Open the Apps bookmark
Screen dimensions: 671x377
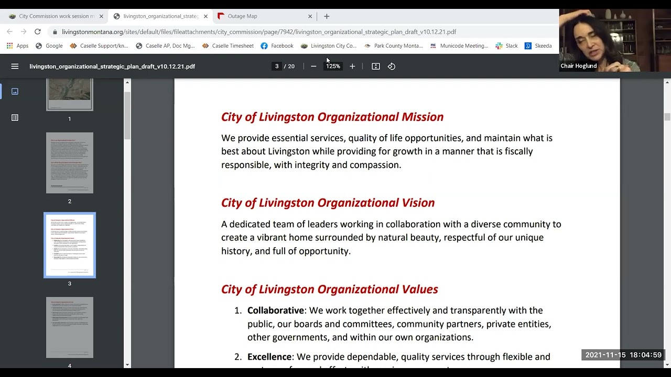(x=17, y=46)
